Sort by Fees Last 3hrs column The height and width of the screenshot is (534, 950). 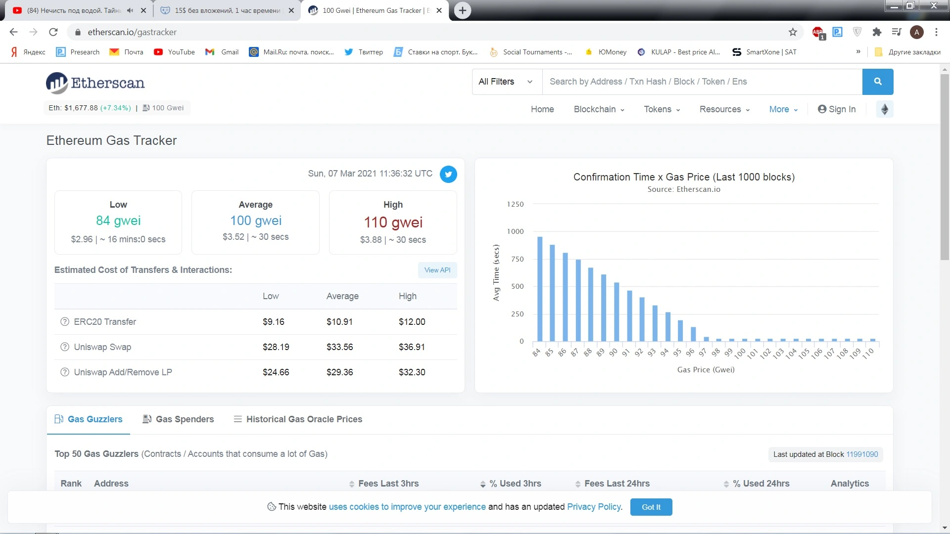coord(384,484)
